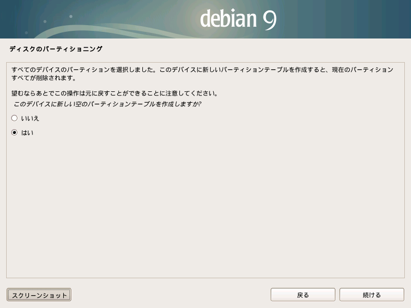
Task: Click the italic partition table question text
Action: (x=107, y=104)
